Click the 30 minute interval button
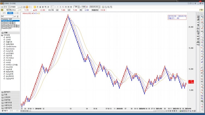Viewport: 205px width, 115px height. (x=68, y=7)
